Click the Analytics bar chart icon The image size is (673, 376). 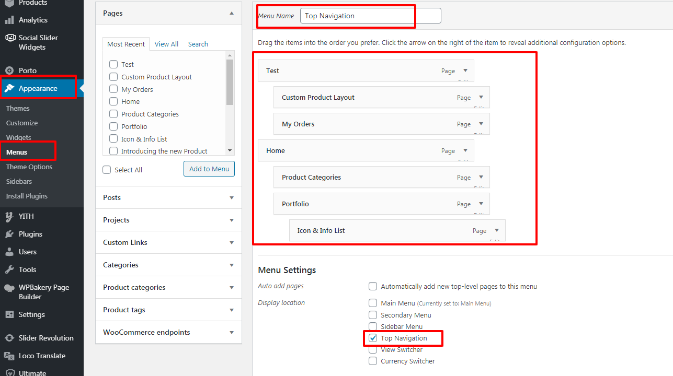(9, 20)
